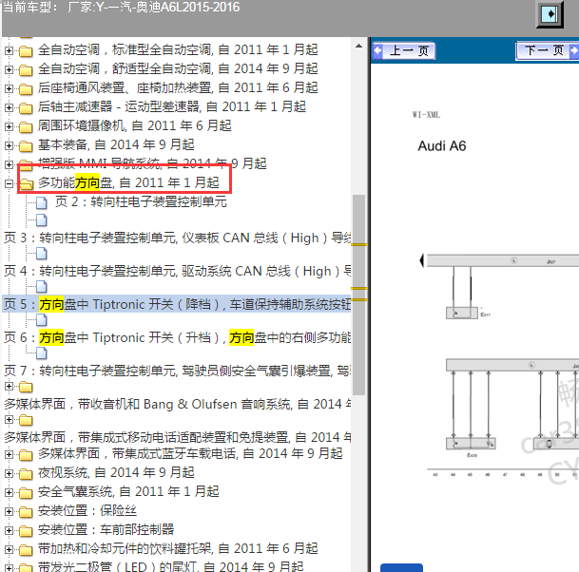Open folder icon of 全自动空调 标准型
The width and height of the screenshot is (579, 572).
click(x=26, y=51)
